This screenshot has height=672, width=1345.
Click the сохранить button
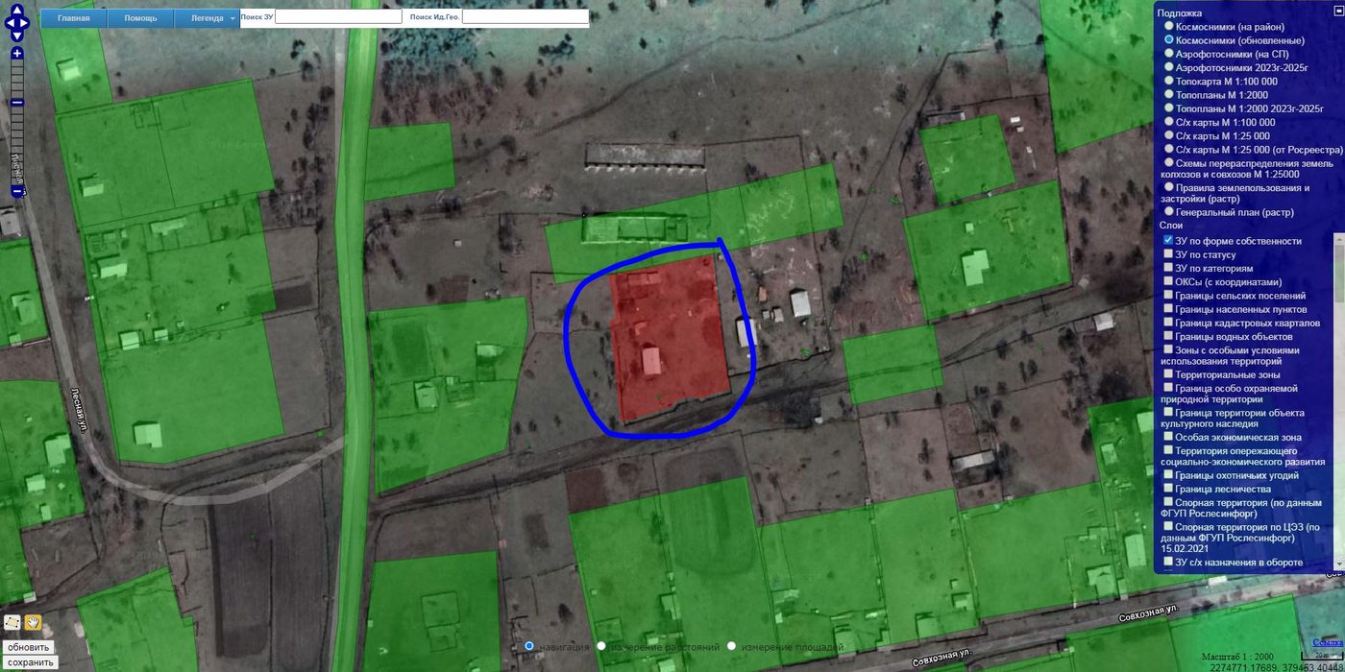[29, 662]
